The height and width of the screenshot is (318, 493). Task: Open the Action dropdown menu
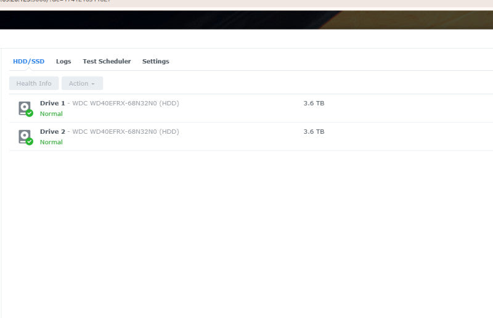point(82,83)
